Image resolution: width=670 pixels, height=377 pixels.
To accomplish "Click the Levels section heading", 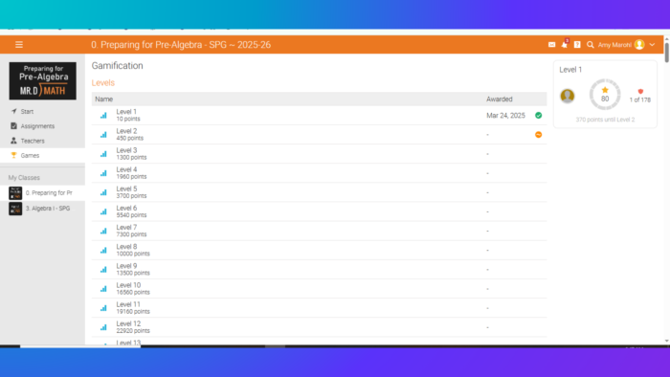I will pyautogui.click(x=103, y=83).
